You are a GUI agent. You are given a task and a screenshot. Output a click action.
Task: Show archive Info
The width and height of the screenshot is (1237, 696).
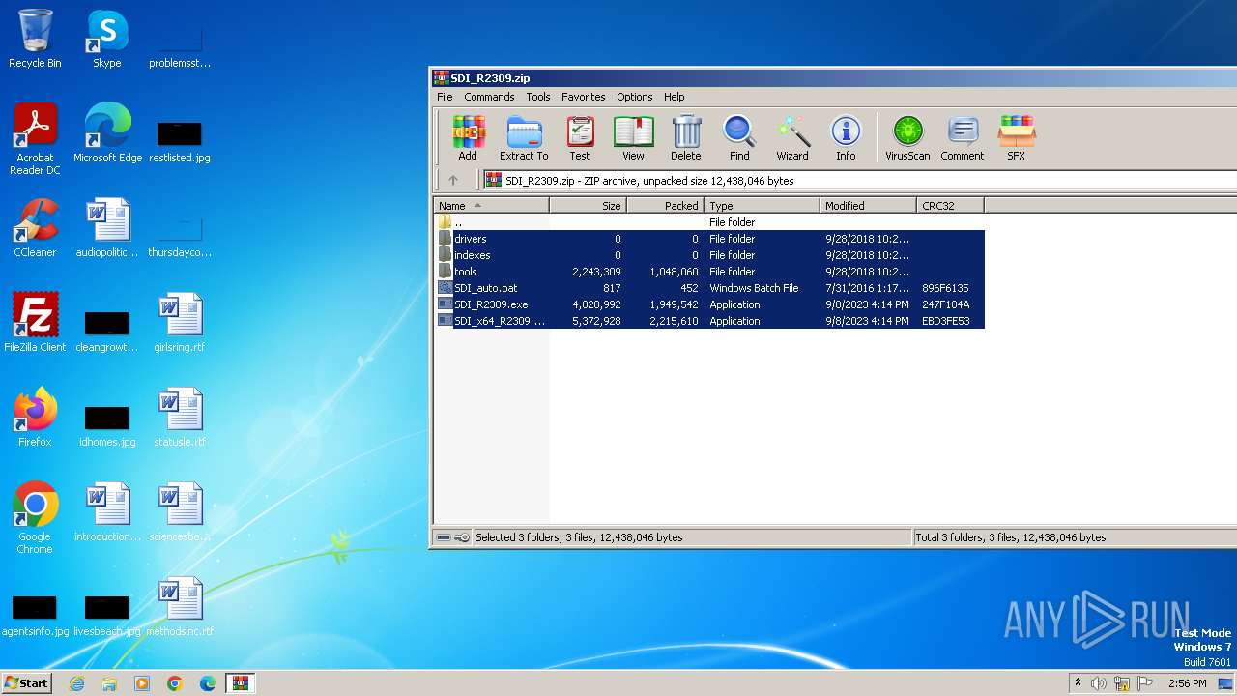pos(846,138)
